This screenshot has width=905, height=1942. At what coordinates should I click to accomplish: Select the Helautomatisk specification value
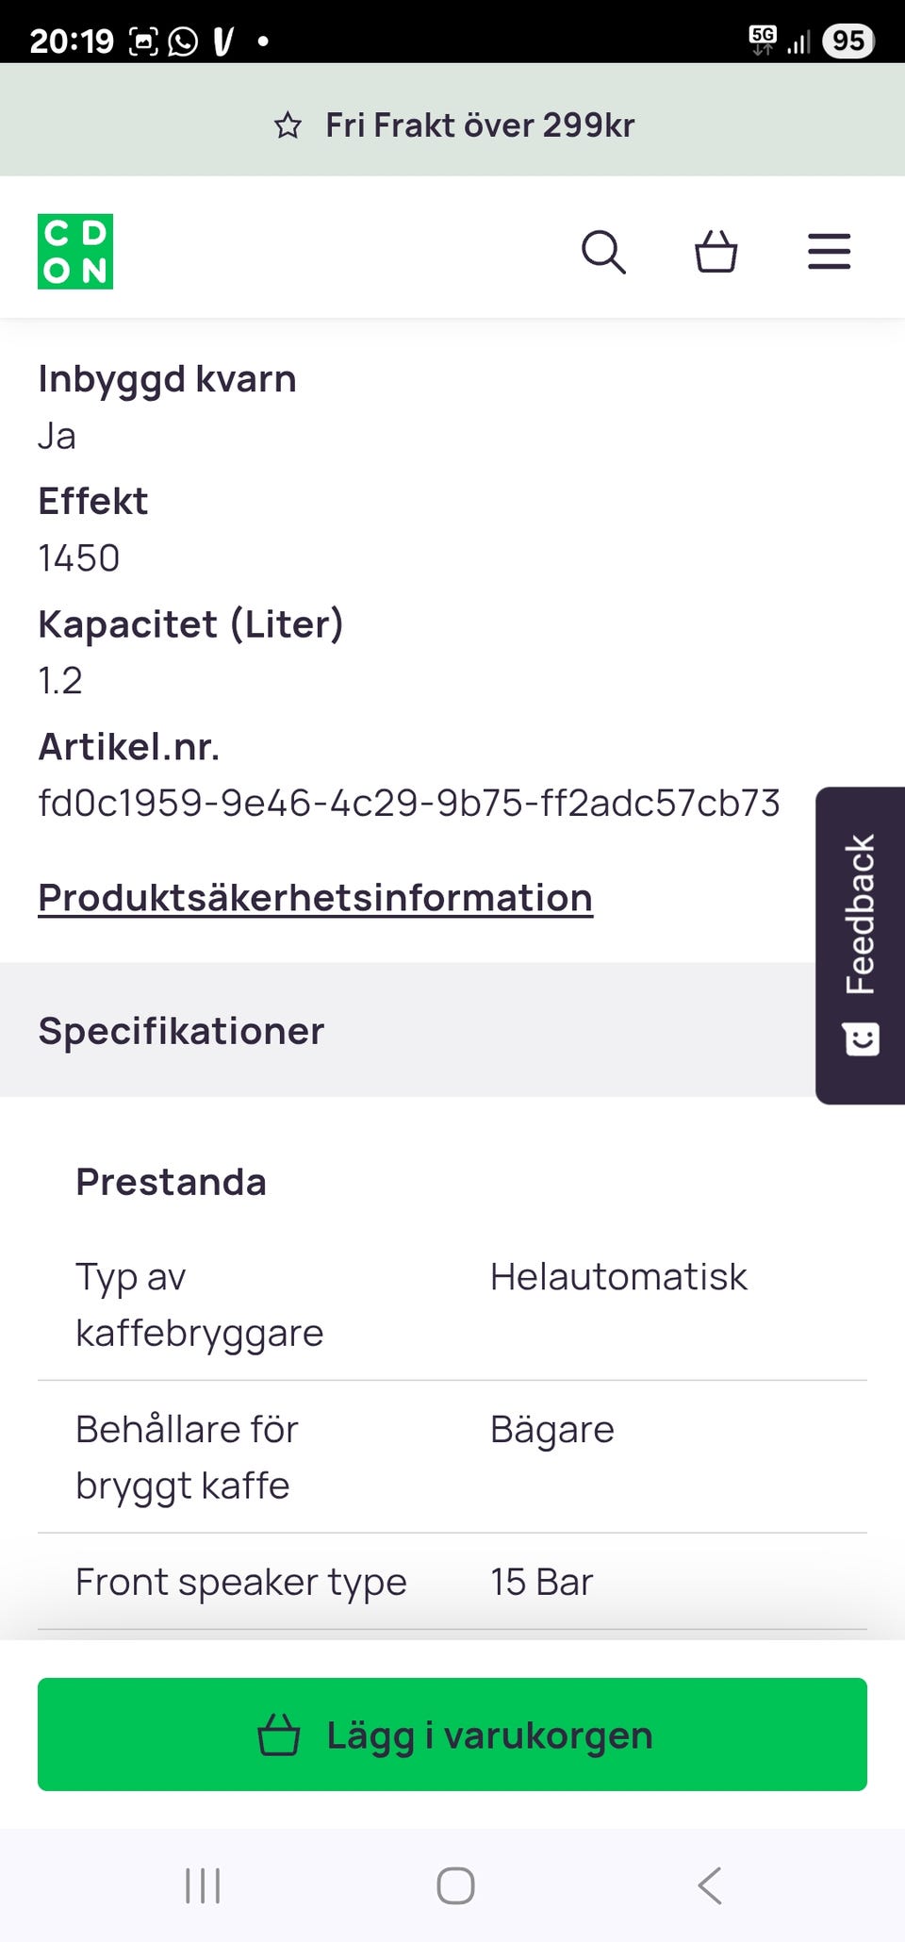(x=618, y=1276)
